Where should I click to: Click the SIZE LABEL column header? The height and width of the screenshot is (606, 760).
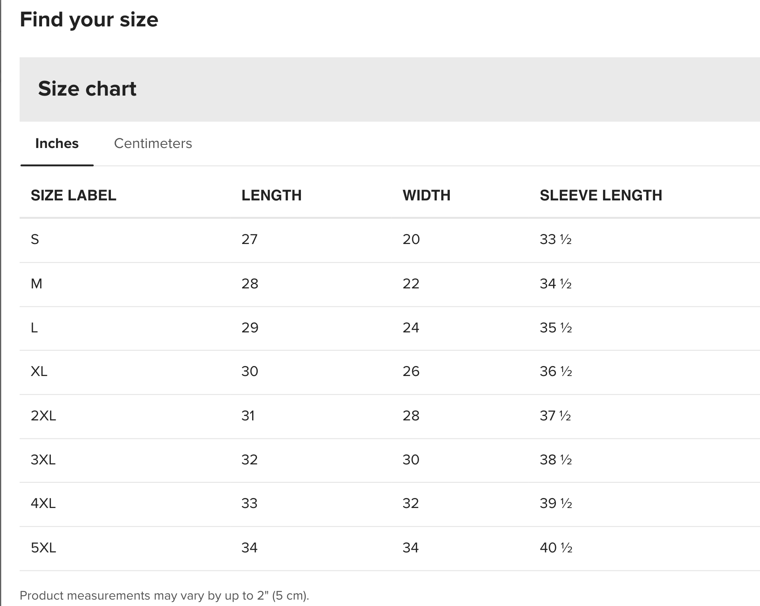coord(74,195)
